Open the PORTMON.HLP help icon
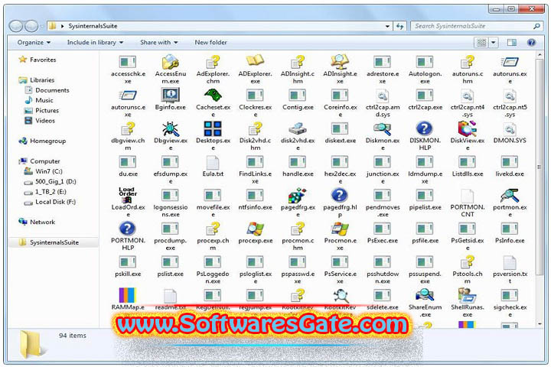The image size is (551, 367). (x=128, y=229)
